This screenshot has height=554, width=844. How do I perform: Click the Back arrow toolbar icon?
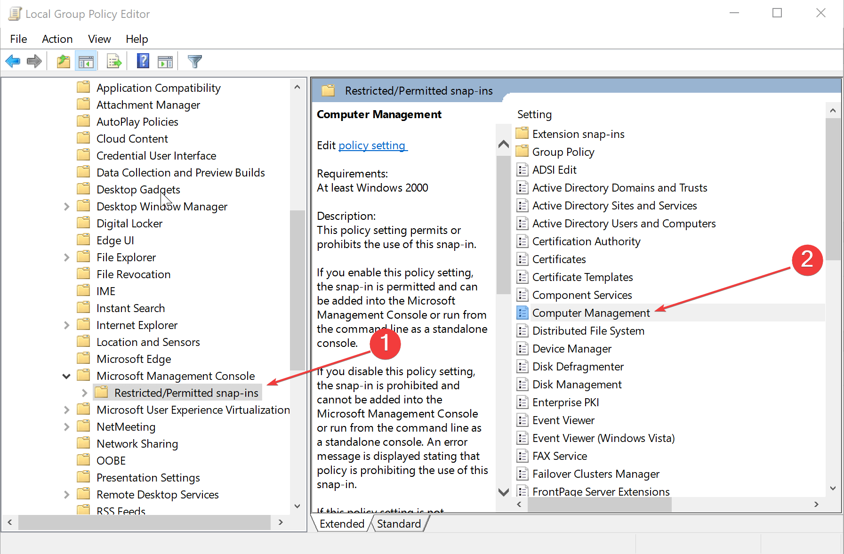coord(13,61)
